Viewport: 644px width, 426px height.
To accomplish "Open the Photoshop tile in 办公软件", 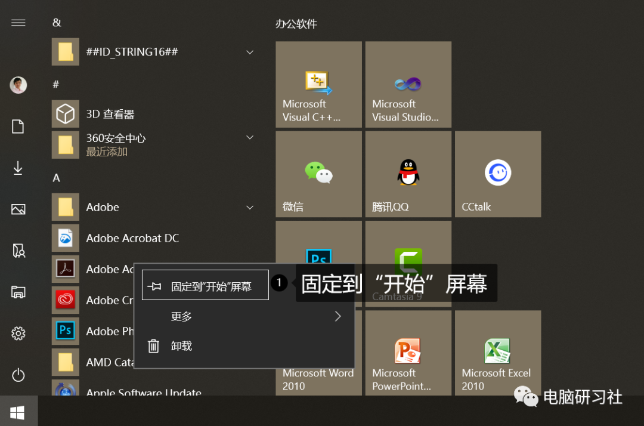I will (x=318, y=242).
